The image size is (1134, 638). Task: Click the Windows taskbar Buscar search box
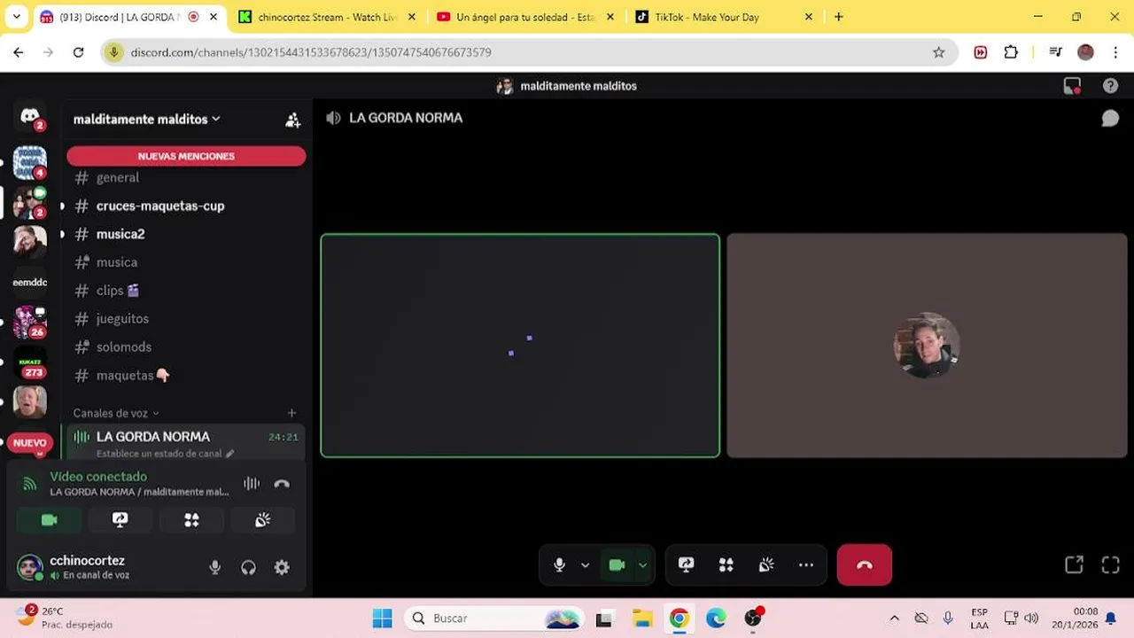tap(494, 618)
